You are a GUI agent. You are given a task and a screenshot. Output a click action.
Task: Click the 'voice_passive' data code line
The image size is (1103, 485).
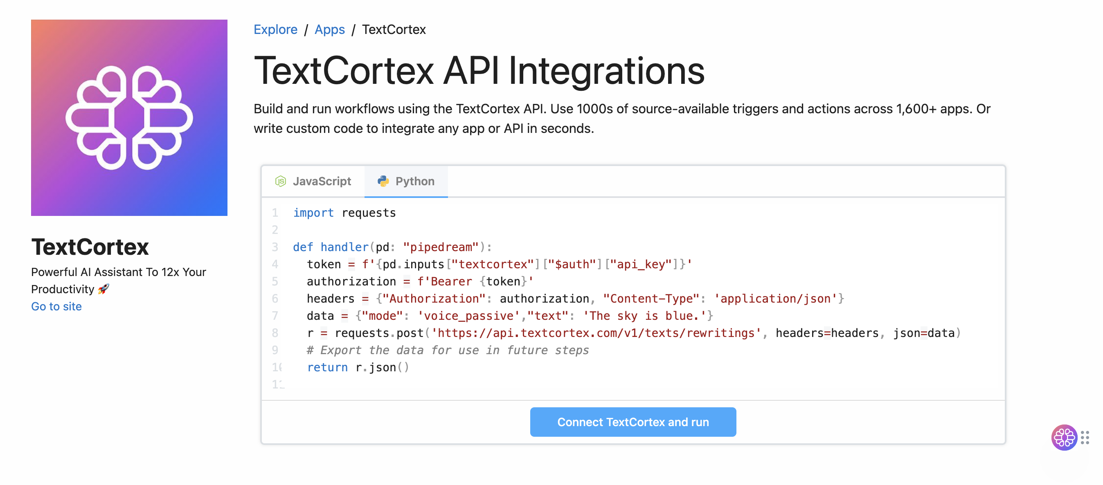pyautogui.click(x=510, y=315)
